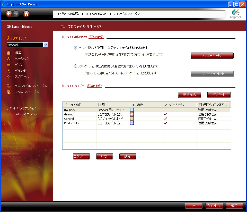Click the Gaming LED color swatch
The width and height of the screenshot is (247, 212).
click(132, 114)
